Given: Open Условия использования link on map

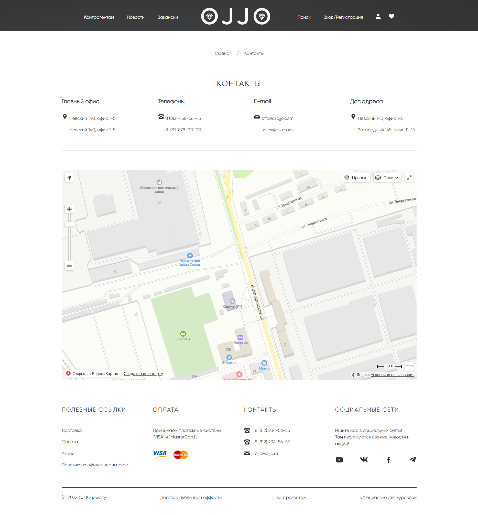Looking at the screenshot, I should point(392,375).
